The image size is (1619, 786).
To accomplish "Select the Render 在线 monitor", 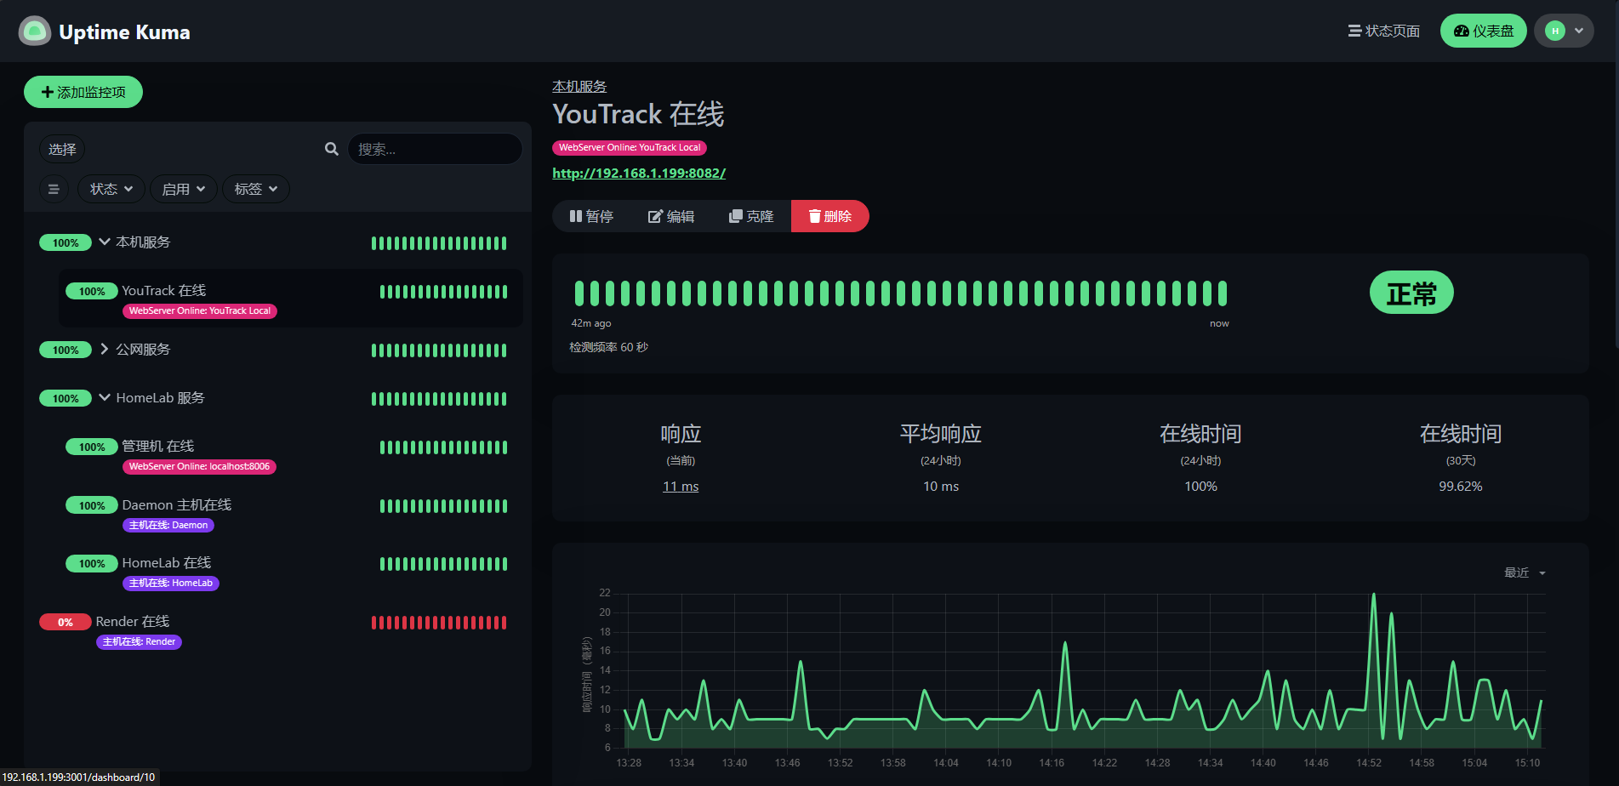I will click(x=277, y=630).
